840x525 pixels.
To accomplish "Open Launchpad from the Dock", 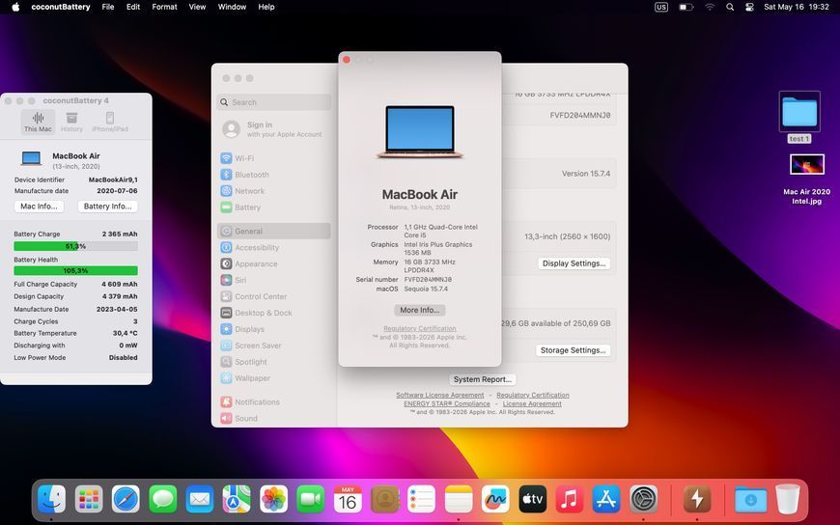I will [x=89, y=500].
